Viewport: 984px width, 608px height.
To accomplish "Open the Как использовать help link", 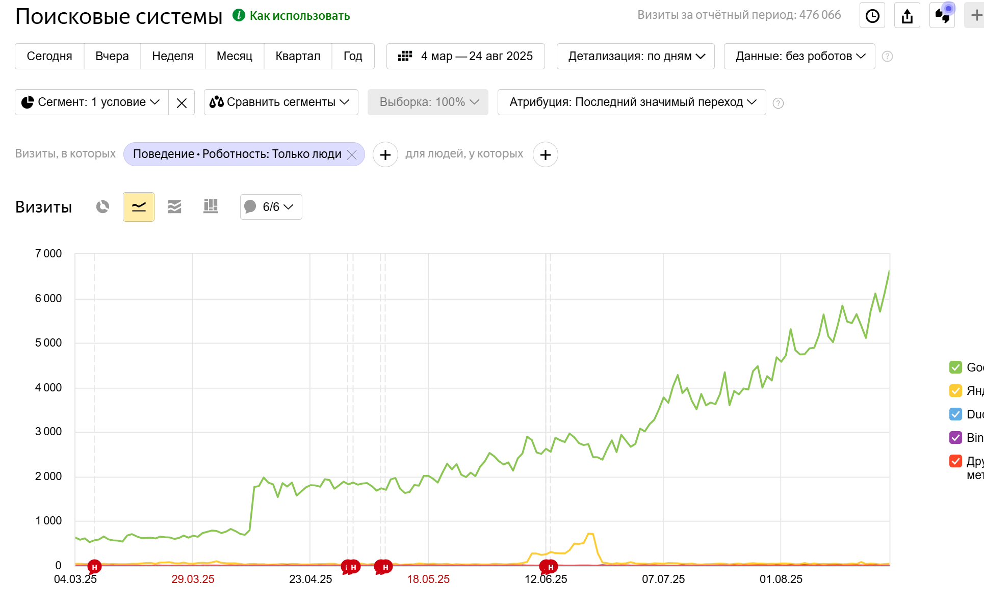I will (x=299, y=16).
